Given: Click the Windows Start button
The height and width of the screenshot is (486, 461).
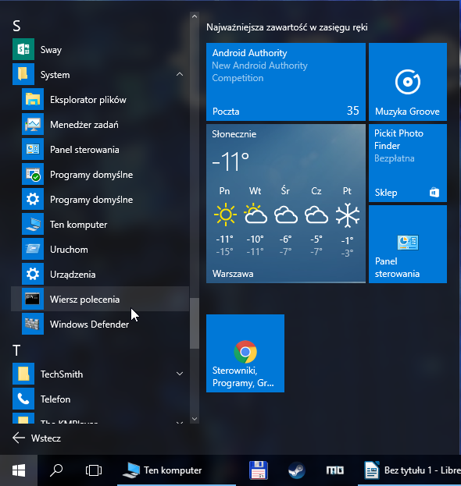Looking at the screenshot, I should pos(19,470).
